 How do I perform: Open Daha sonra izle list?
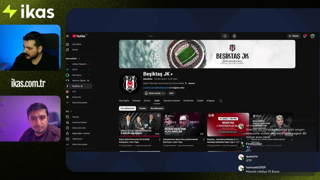79,128
